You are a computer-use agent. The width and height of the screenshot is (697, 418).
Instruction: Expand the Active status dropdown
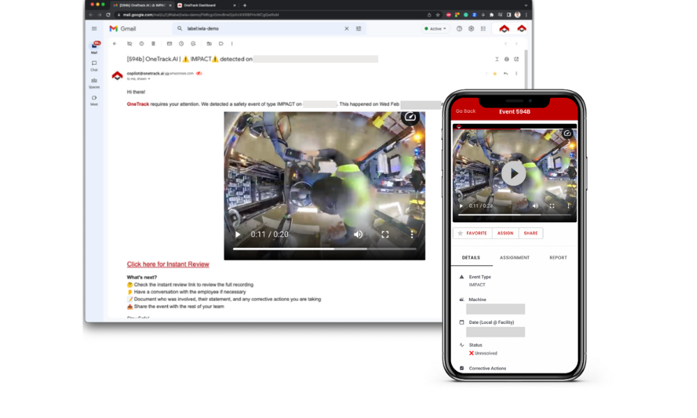pyautogui.click(x=436, y=29)
